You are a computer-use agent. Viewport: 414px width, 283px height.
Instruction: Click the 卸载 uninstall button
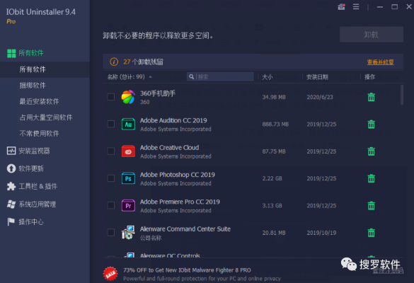372,35
